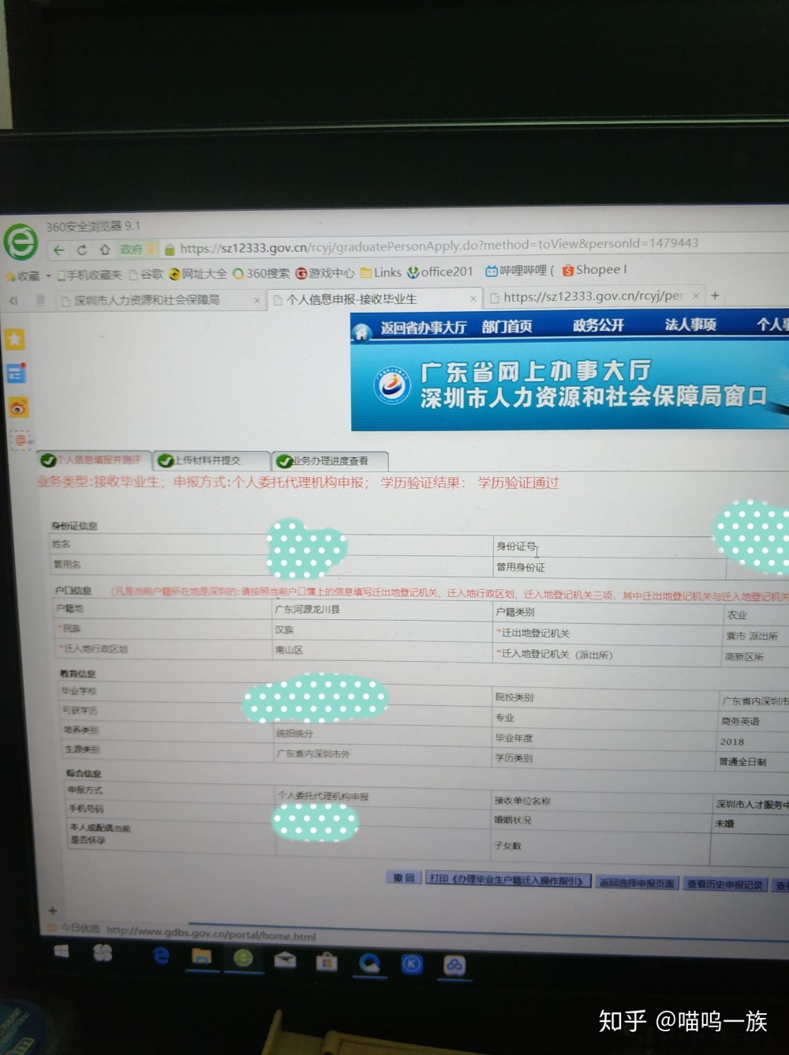Click 打印《办理毕业生户籍迁入操作指引》 button
This screenshot has width=789, height=1055.
click(x=508, y=880)
